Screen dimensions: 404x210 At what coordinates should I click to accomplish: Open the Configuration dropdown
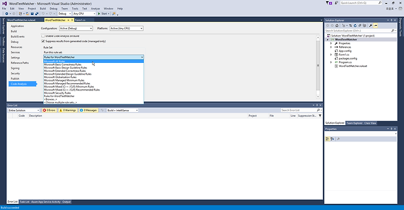click(76, 29)
